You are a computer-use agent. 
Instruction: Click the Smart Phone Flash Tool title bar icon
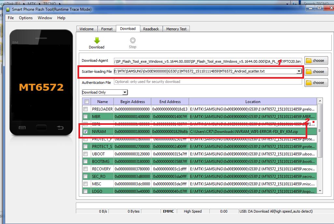(8, 9)
